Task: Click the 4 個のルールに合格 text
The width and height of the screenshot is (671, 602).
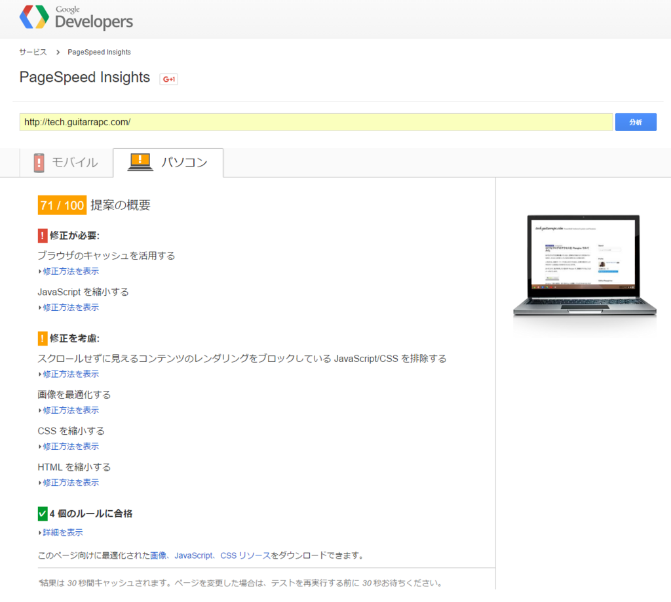Action: 90,513
